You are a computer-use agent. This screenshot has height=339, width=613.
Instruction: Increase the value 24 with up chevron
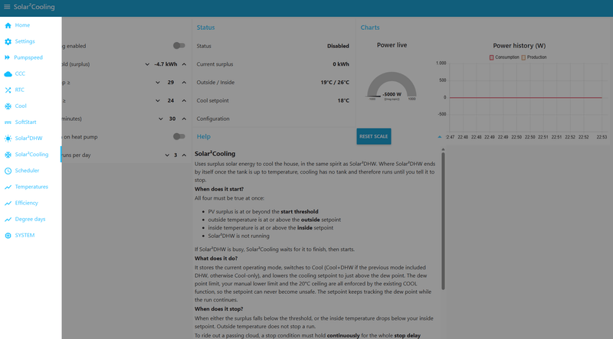tap(184, 101)
